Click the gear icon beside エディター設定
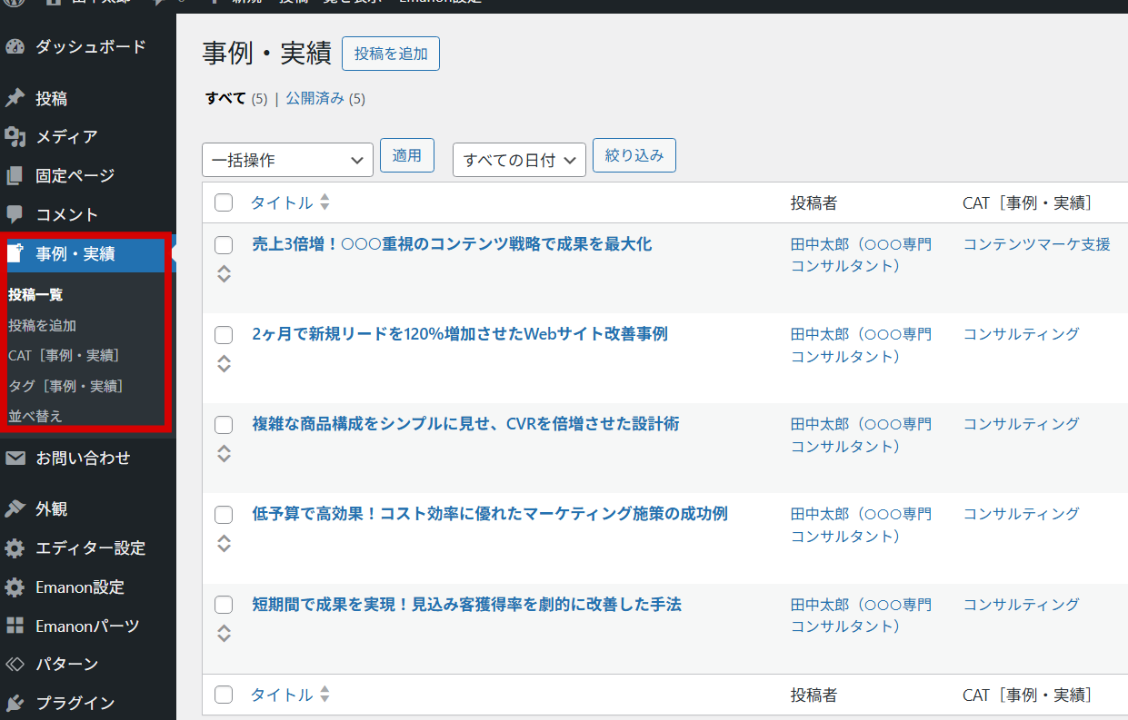 pyautogui.click(x=15, y=548)
